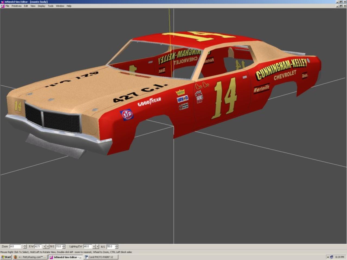The width and height of the screenshot is (347, 260).
Task: Switch to Corel PHOTO-PAINT 12 in taskbar
Action: [100, 257]
